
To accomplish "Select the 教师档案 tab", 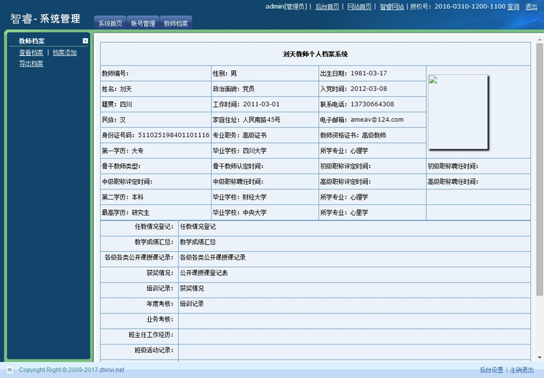I will pyautogui.click(x=176, y=23).
